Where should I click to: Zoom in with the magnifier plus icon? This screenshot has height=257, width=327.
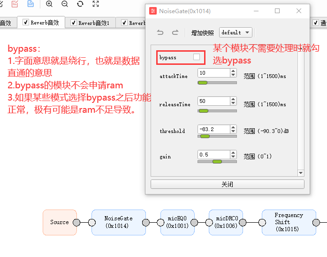[49, 4]
